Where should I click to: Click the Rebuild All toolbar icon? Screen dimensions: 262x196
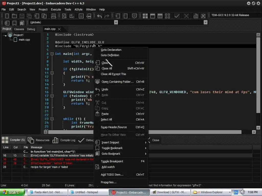coord(167,16)
